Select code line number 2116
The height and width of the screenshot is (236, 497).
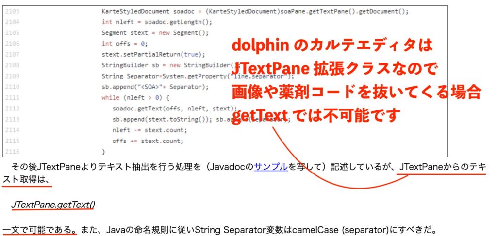click(x=12, y=152)
